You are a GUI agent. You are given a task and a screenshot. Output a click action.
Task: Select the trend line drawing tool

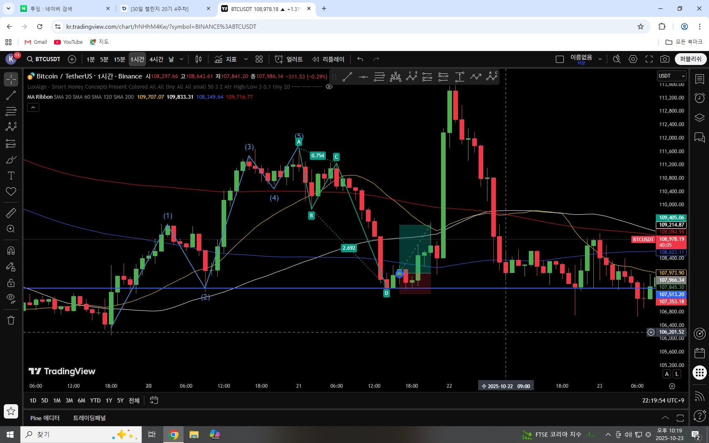coord(11,95)
